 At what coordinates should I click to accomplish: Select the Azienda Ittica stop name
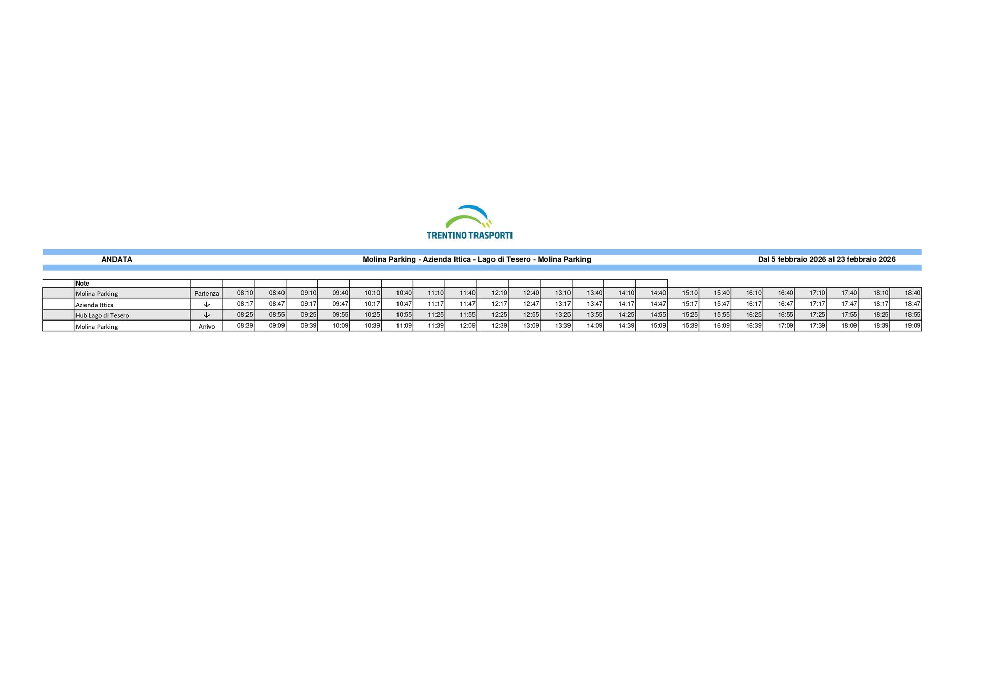pos(94,305)
